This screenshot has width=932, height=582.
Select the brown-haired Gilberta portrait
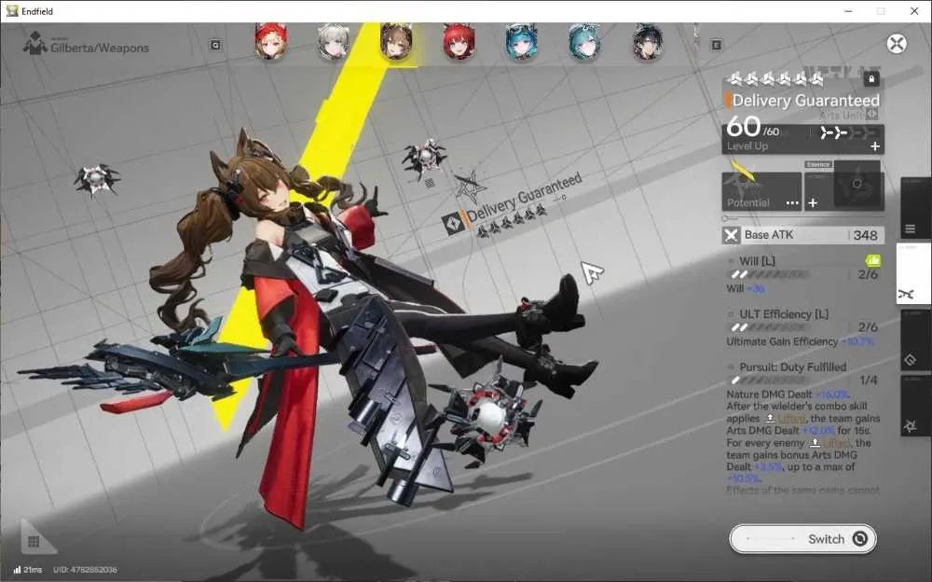point(396,42)
